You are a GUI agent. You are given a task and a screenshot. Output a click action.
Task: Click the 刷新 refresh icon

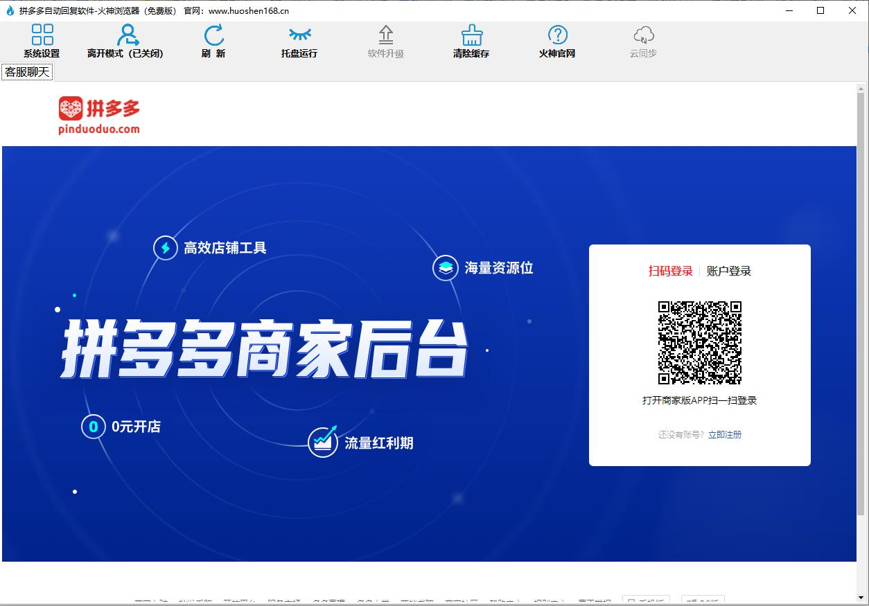[213, 35]
